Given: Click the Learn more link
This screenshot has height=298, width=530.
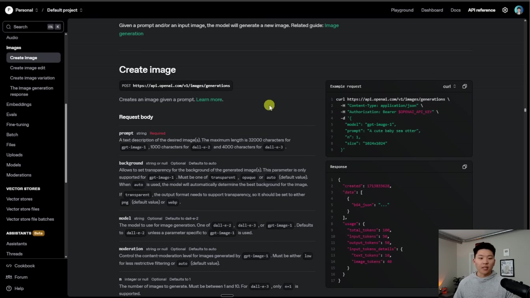Looking at the screenshot, I should [x=209, y=100].
